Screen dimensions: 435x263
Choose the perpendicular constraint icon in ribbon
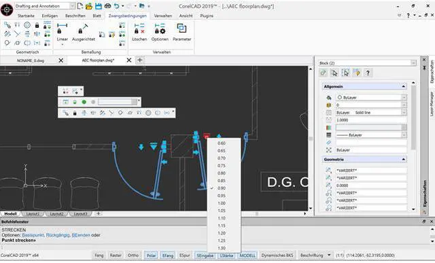17,34
